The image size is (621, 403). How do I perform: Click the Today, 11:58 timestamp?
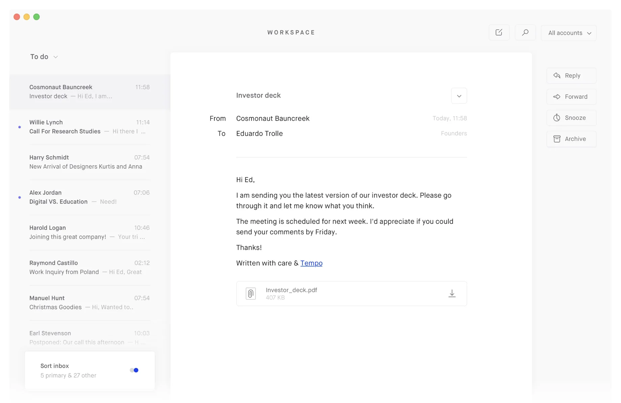[450, 118]
